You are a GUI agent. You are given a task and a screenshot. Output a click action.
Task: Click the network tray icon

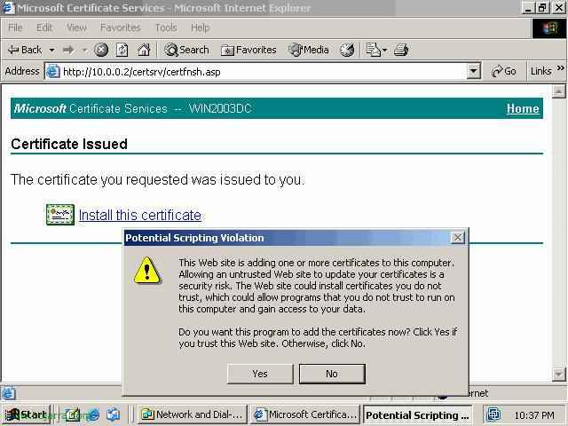point(493,414)
